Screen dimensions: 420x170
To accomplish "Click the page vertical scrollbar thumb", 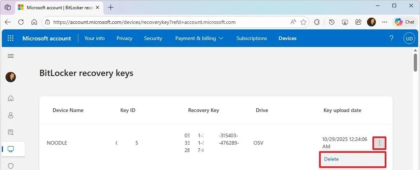I will pyautogui.click(x=415, y=63).
